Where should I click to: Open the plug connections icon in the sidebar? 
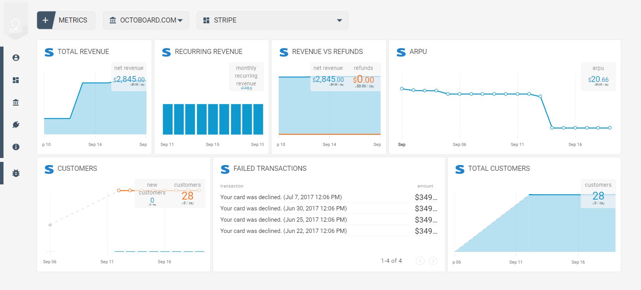pyautogui.click(x=16, y=125)
